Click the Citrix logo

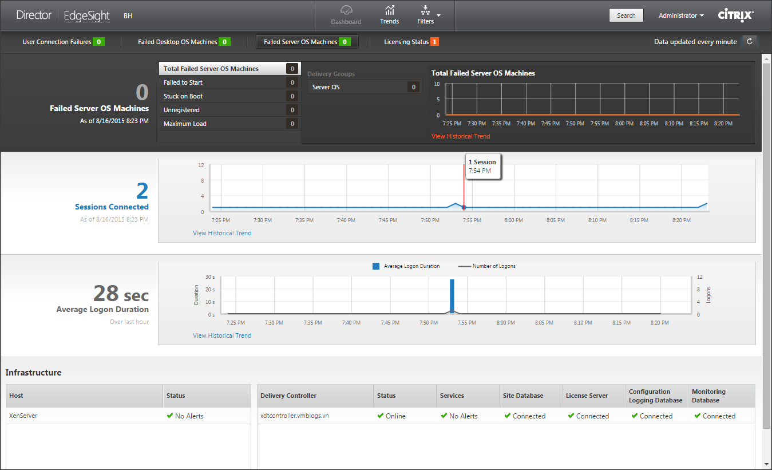tap(735, 15)
